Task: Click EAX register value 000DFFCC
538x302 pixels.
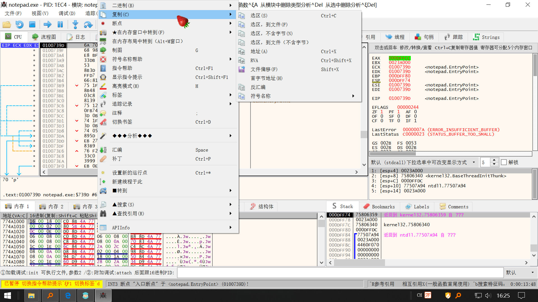Action: point(400,58)
